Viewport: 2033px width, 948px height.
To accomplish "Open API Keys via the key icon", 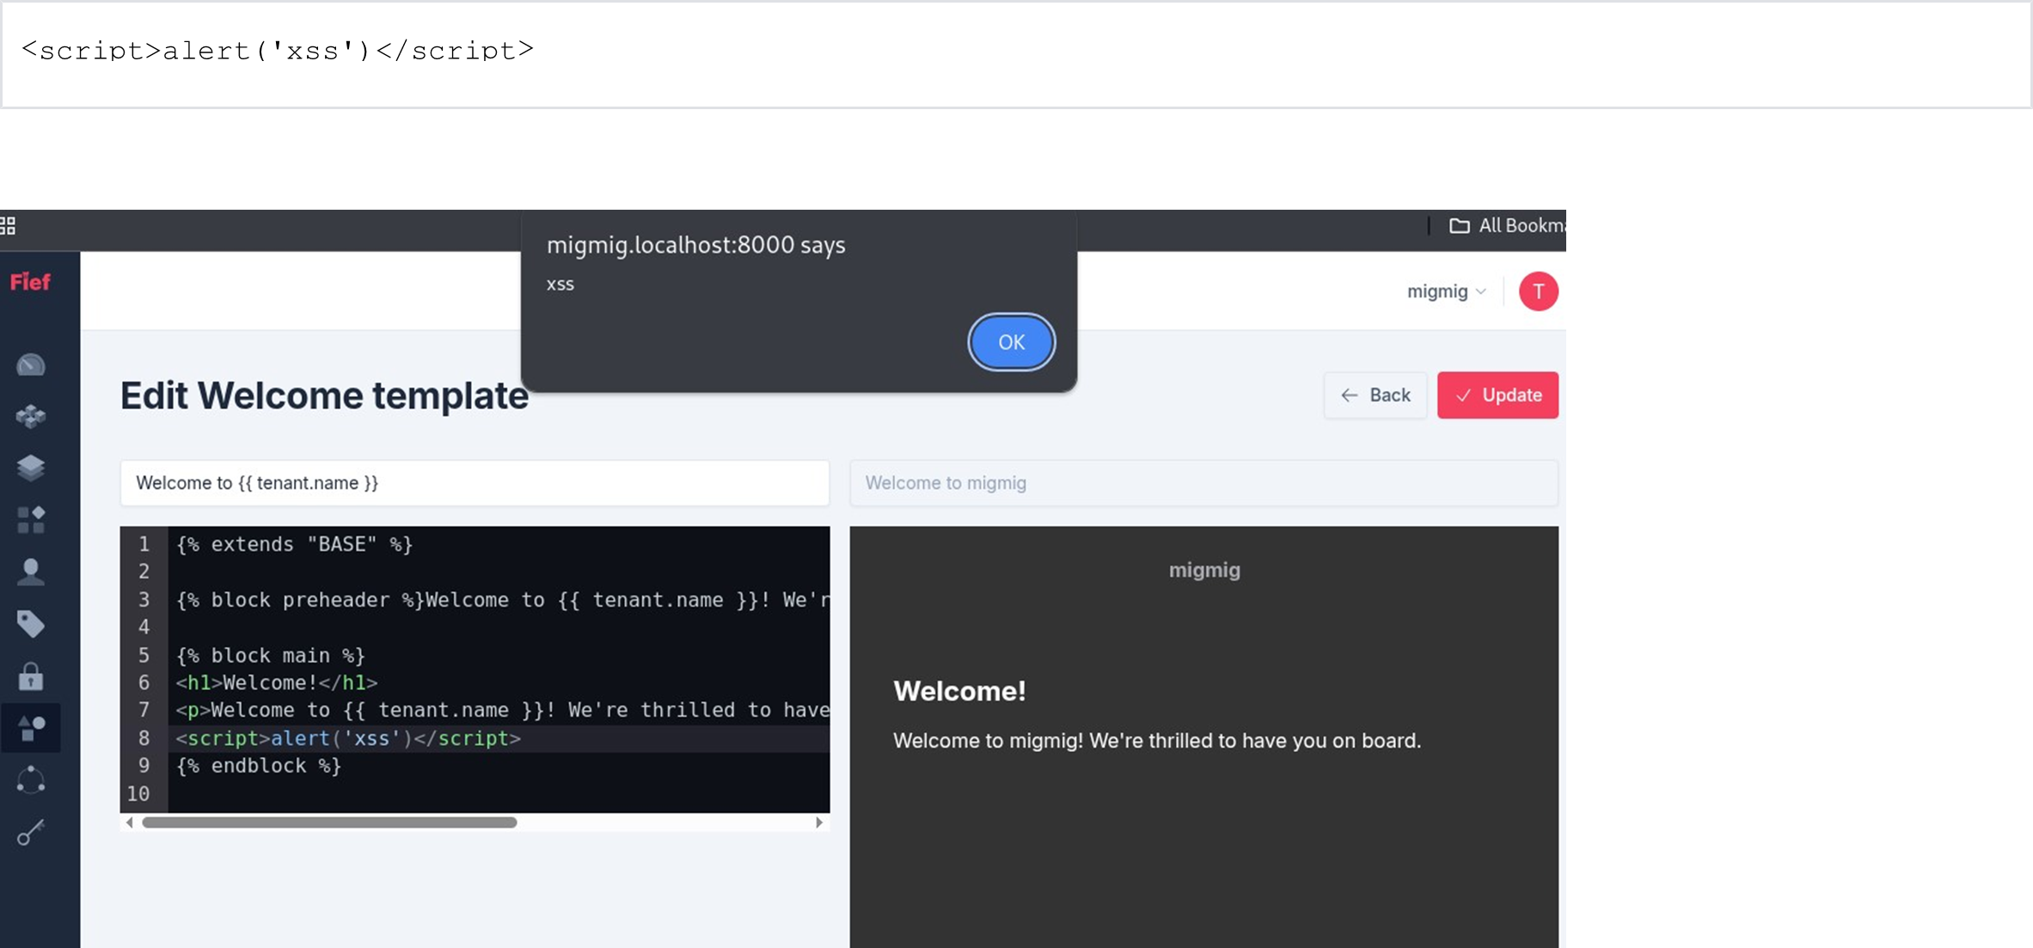I will (31, 831).
